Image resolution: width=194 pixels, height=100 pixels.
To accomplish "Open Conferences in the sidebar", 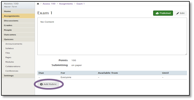I will [12, 71].
